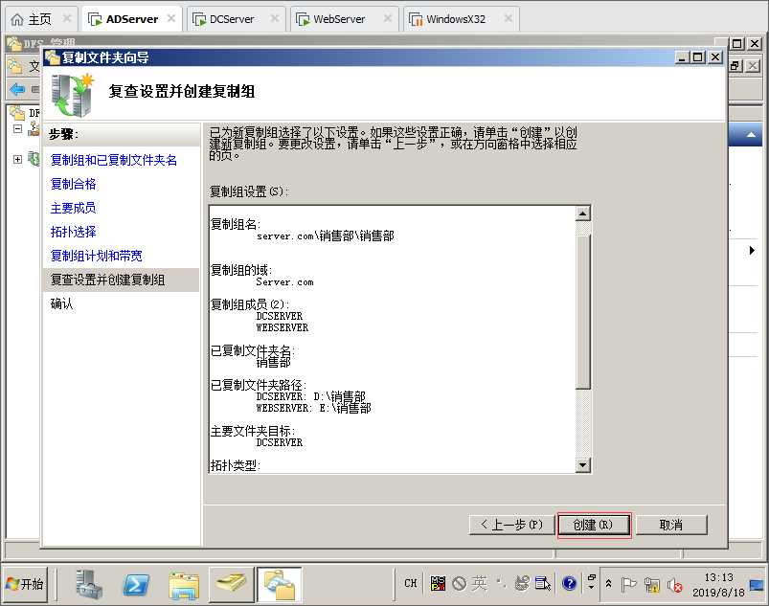Image resolution: width=769 pixels, height=606 pixels.
Task: Open the 复制组和已复制文件夹名 step link
Action: pyautogui.click(x=114, y=160)
